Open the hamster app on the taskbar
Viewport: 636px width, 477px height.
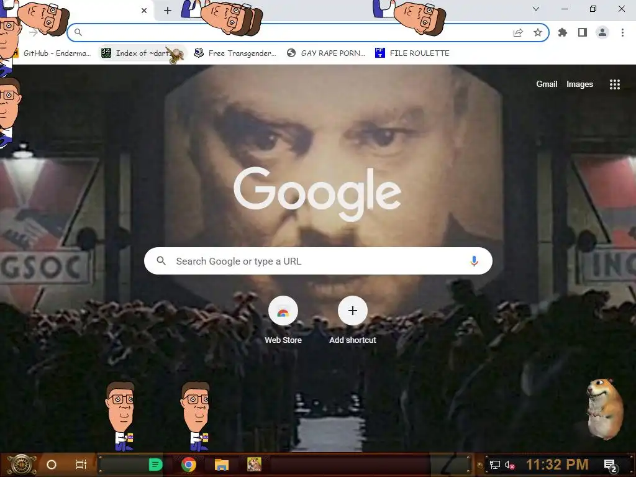click(x=254, y=465)
